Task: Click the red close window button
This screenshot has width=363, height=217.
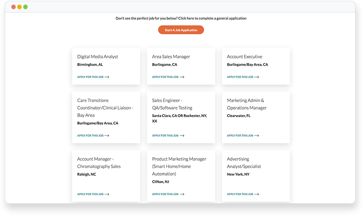Action: point(13,7)
